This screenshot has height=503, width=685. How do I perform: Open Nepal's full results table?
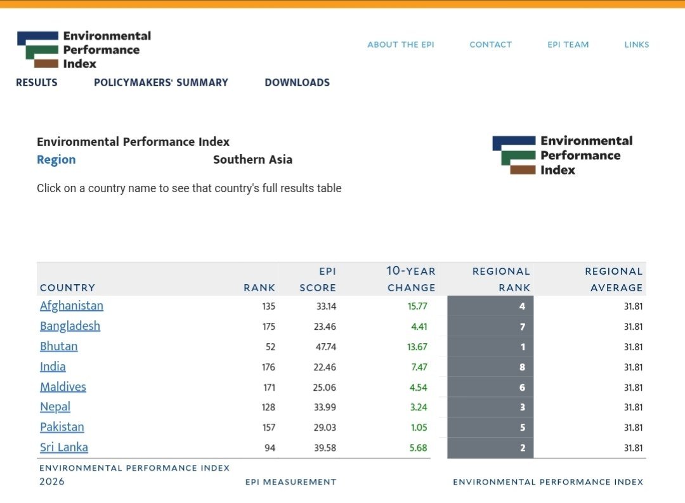(x=55, y=407)
